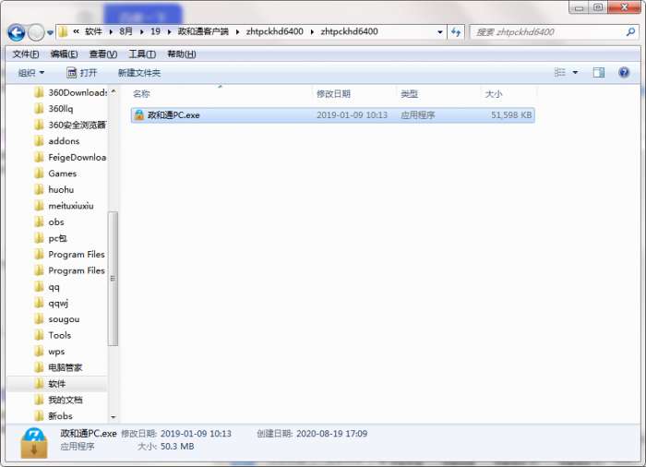Open the 帮助(H) menu

181,54
